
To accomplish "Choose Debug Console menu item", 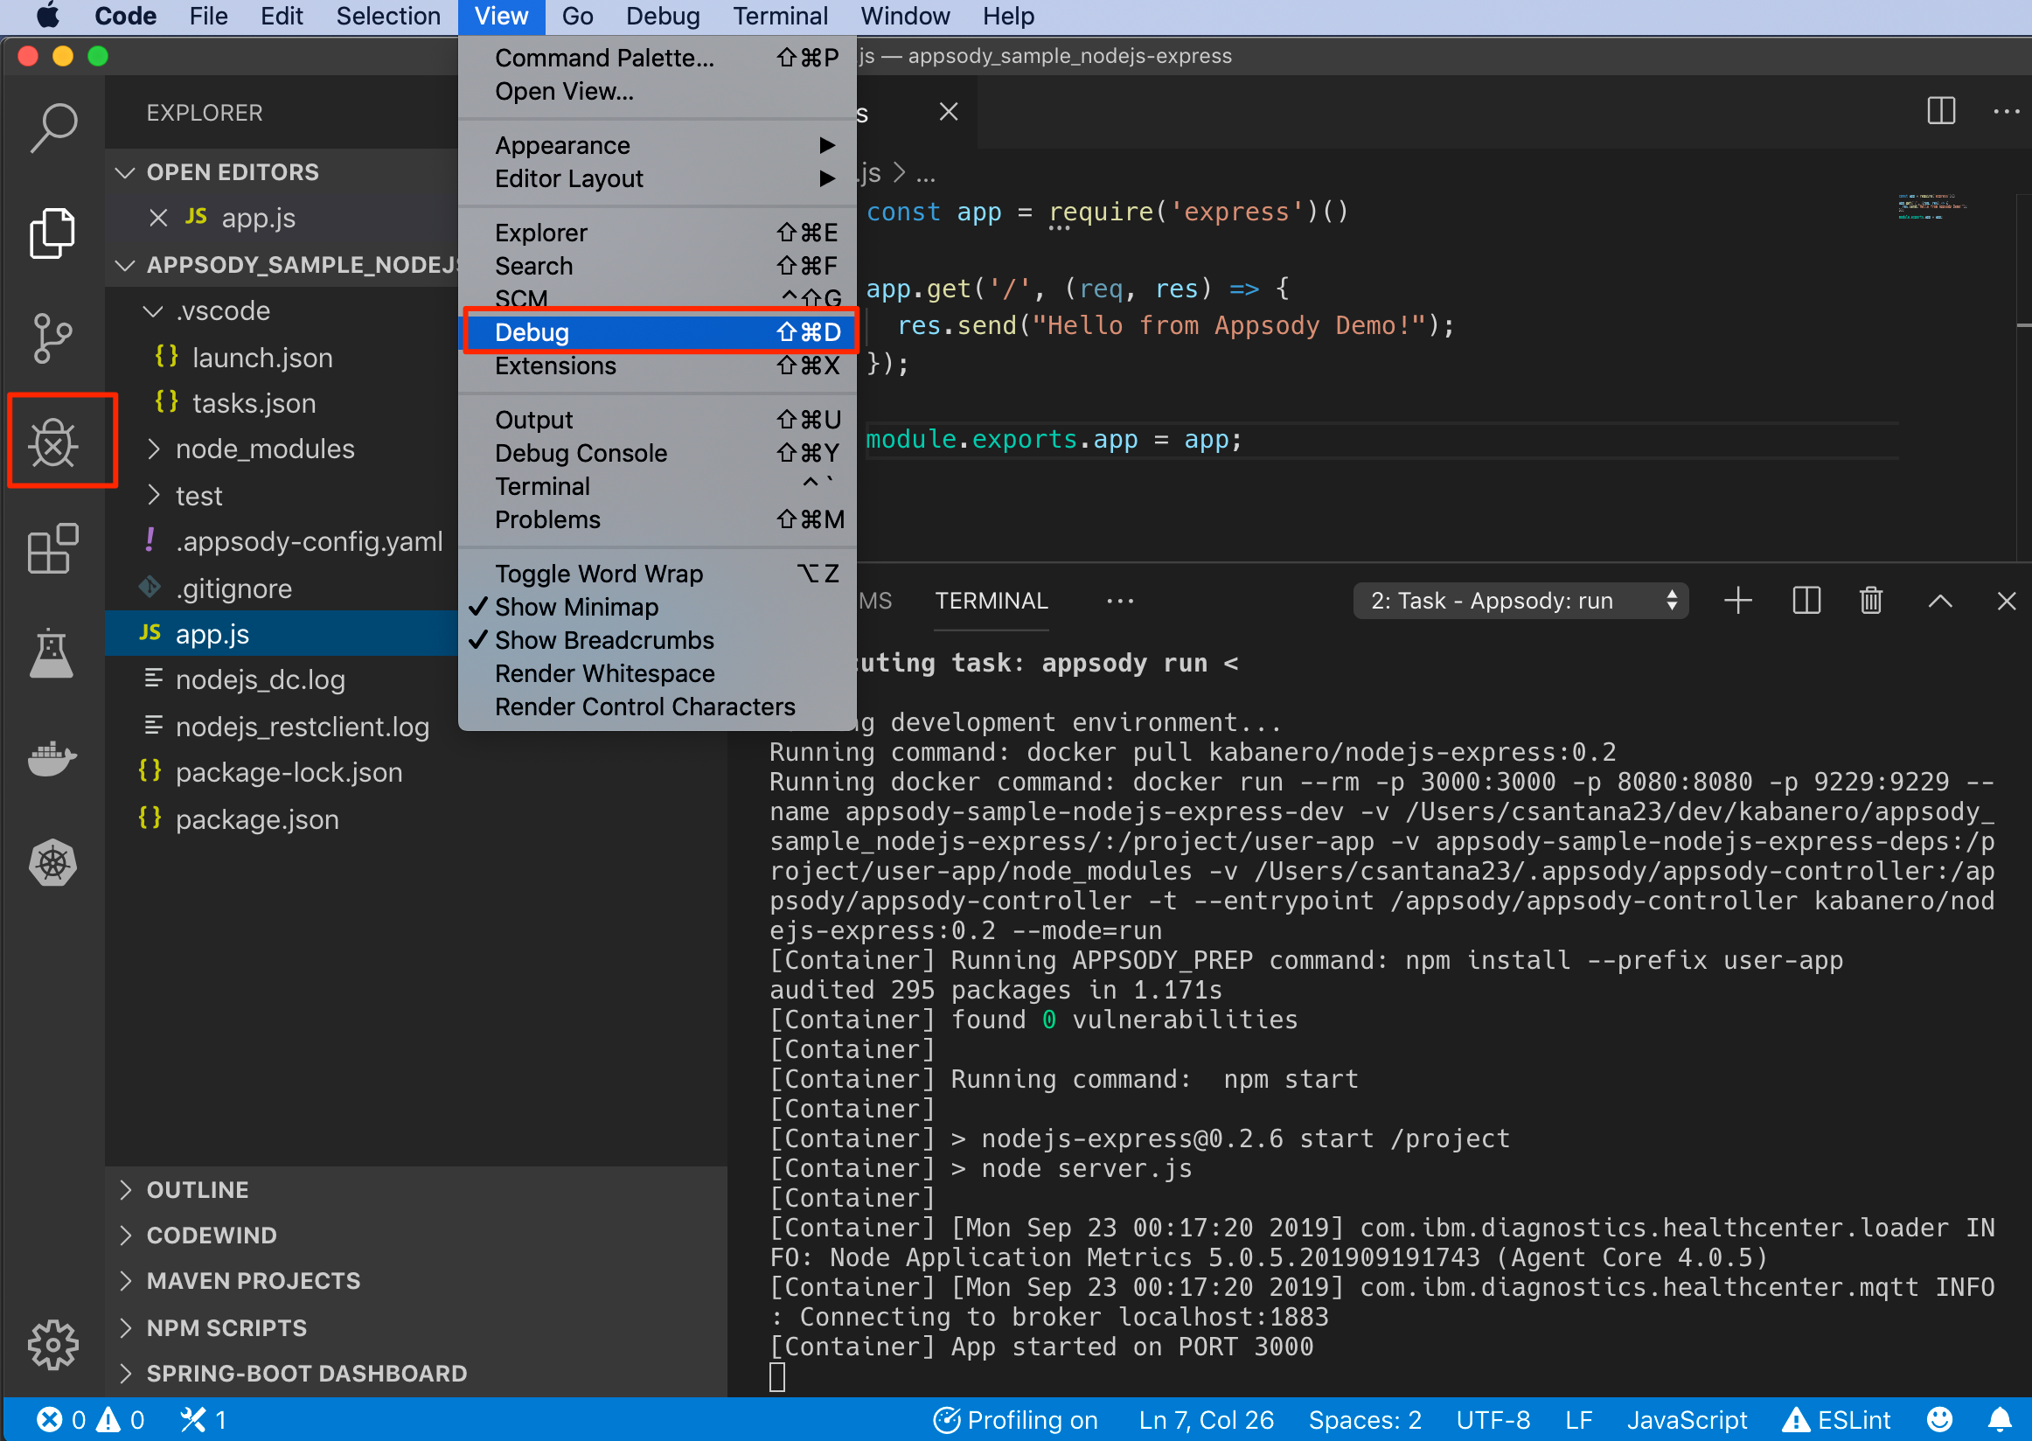I will coord(657,453).
